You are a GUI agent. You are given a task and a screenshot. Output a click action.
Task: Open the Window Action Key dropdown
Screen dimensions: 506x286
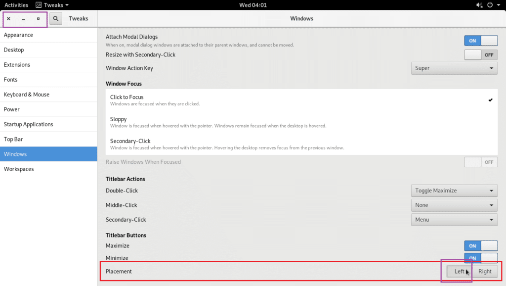pos(454,68)
